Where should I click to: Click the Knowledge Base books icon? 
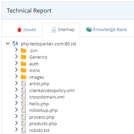(x=89, y=29)
